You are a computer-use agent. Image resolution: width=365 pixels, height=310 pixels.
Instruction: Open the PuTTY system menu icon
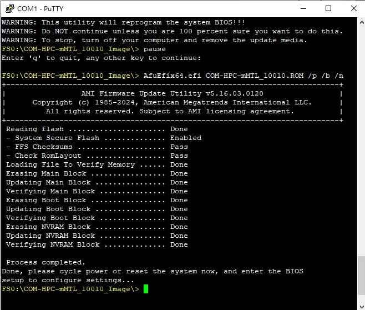8,8
